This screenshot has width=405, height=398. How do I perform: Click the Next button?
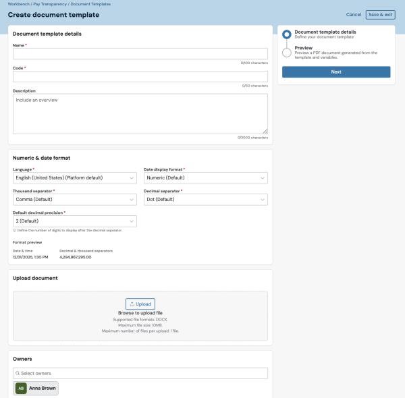coord(336,72)
